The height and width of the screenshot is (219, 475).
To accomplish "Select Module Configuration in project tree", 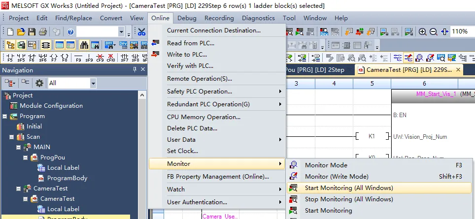I will pyautogui.click(x=51, y=106).
